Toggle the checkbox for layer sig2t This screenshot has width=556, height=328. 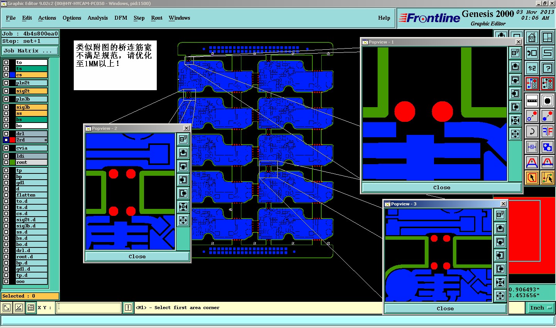[x=6, y=91]
